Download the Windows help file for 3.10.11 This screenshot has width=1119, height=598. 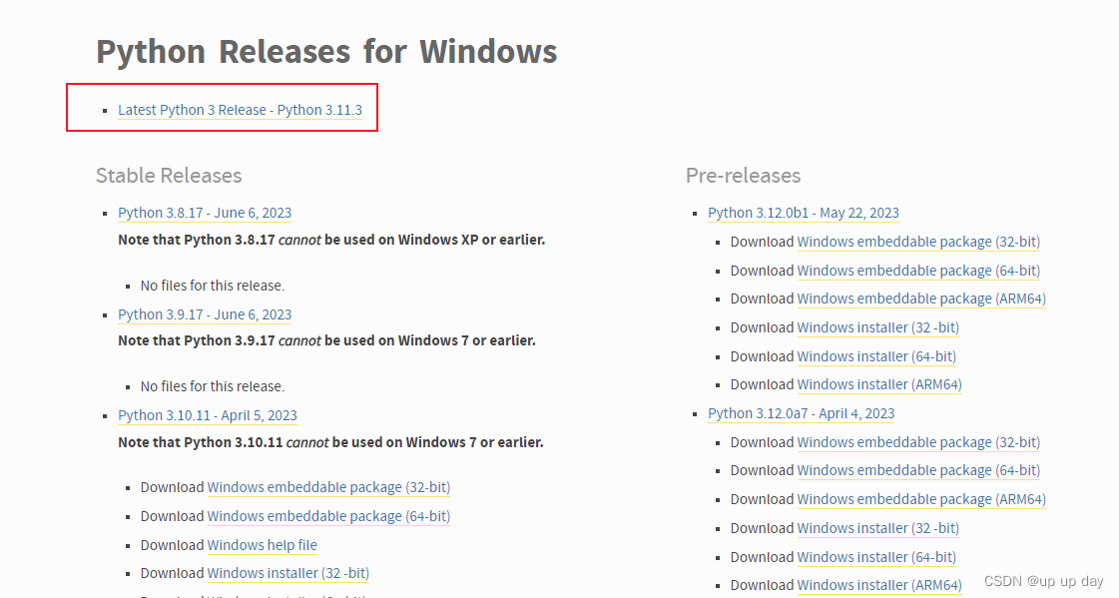tap(263, 545)
